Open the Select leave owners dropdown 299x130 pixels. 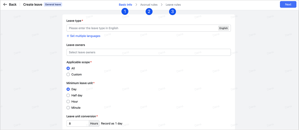[x=148, y=52]
